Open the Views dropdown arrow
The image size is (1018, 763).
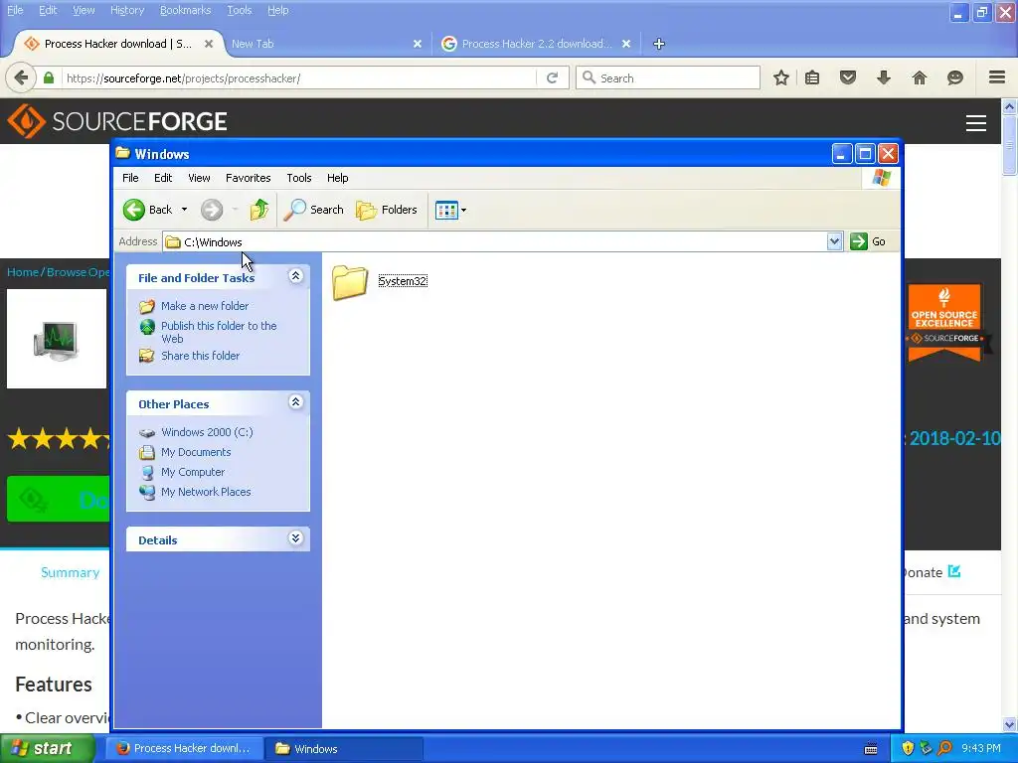[463, 211]
